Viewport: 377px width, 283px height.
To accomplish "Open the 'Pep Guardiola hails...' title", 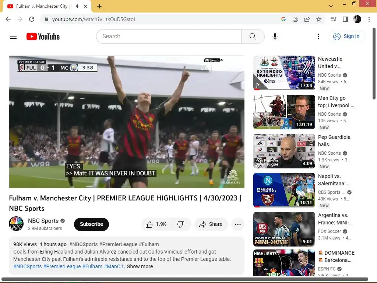I will pyautogui.click(x=334, y=141).
